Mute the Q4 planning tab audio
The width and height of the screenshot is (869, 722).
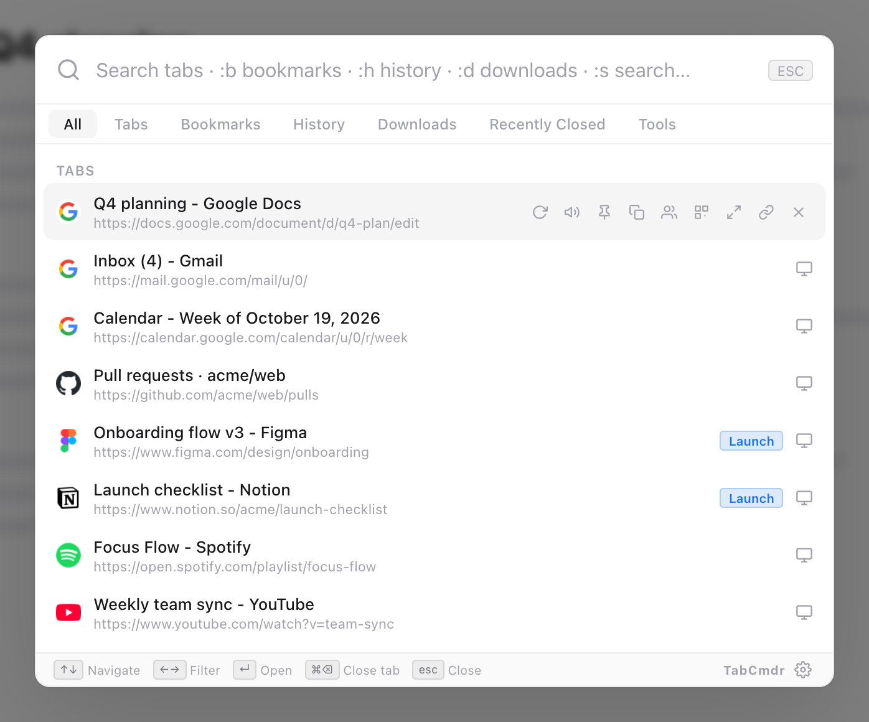click(x=572, y=212)
